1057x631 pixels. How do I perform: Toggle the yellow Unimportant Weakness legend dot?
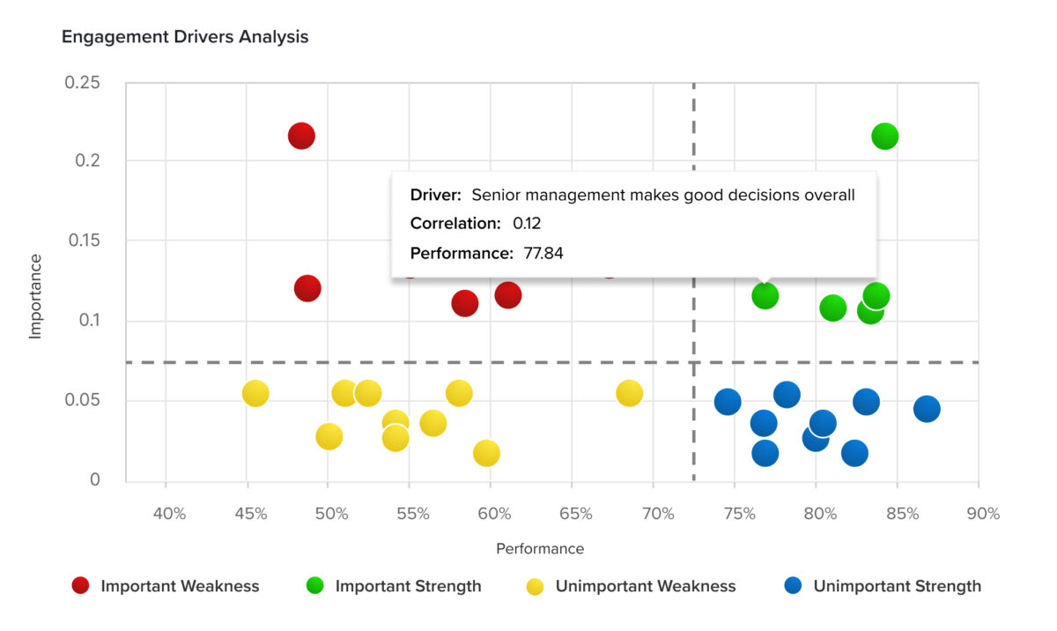tap(535, 586)
